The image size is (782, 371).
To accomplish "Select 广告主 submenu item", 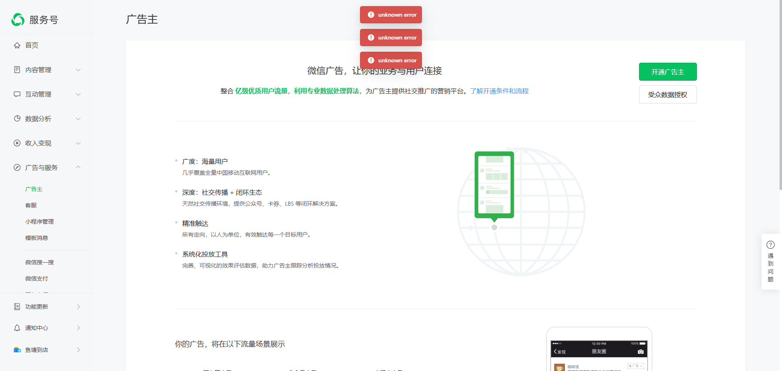I will 34,189.
